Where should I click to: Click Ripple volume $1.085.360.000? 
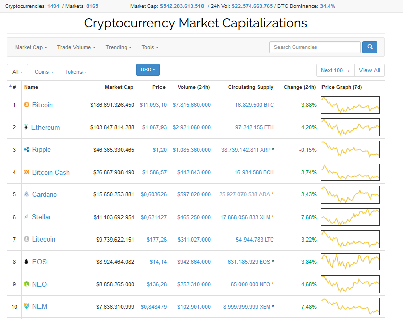click(x=191, y=150)
